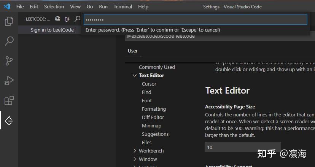Open the Terminal menu

point(123,6)
